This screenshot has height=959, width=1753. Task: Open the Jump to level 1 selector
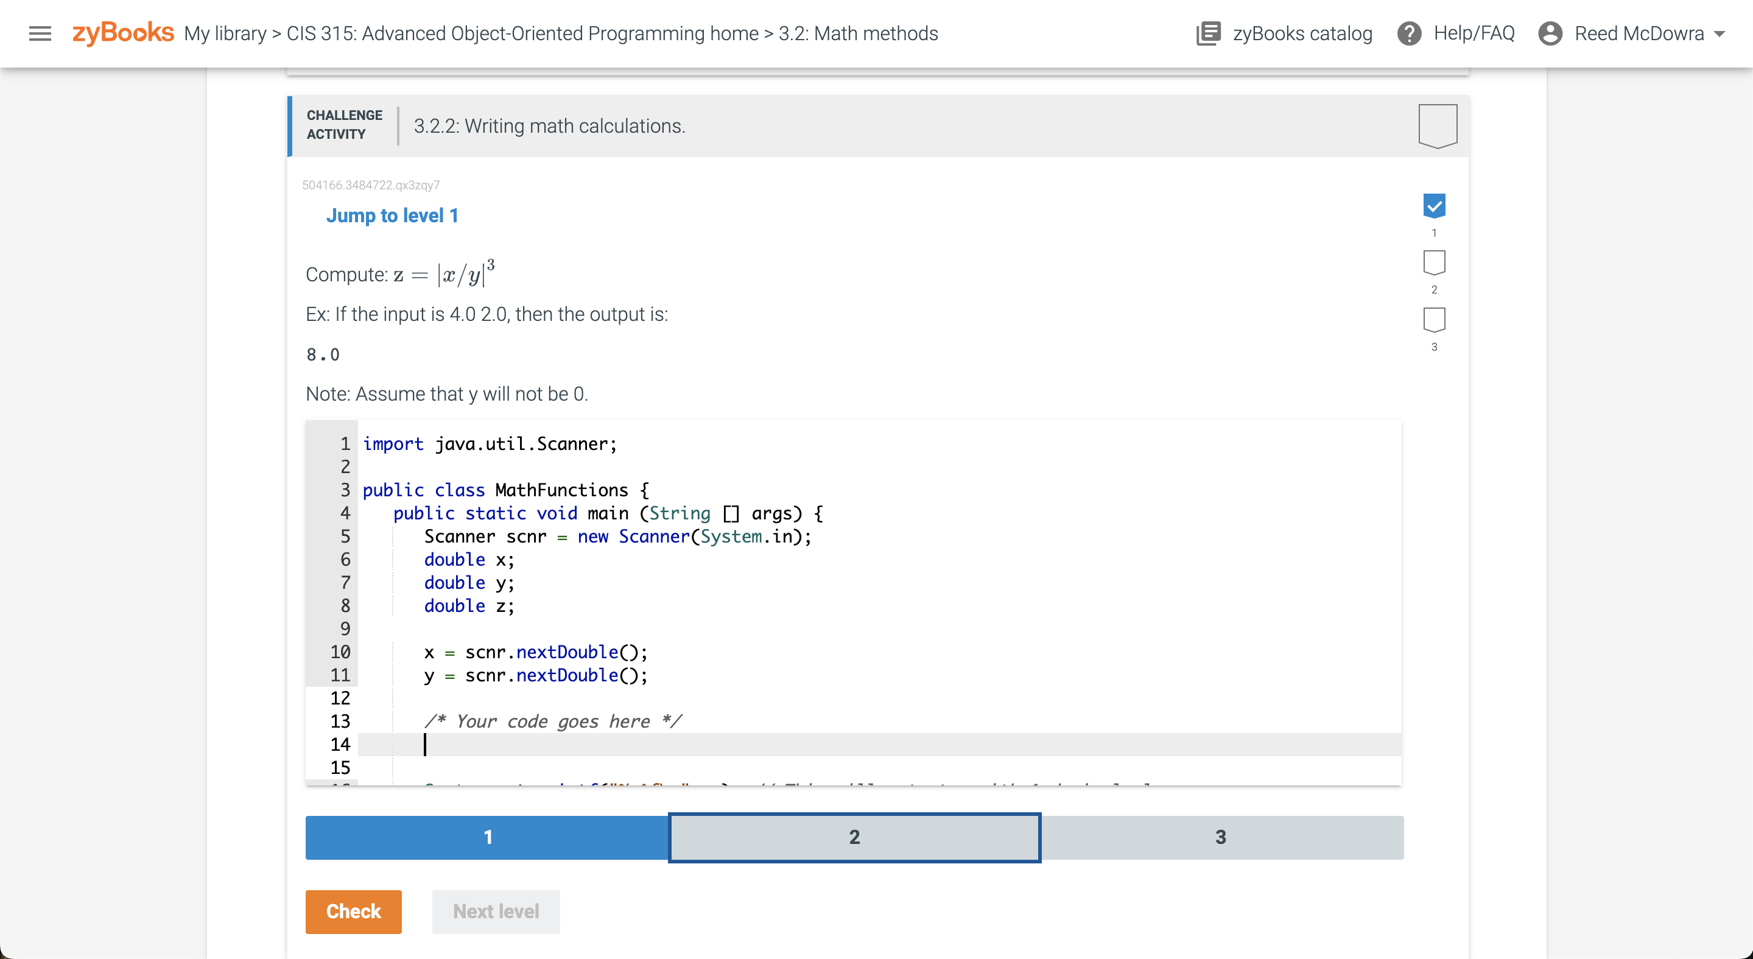[393, 215]
